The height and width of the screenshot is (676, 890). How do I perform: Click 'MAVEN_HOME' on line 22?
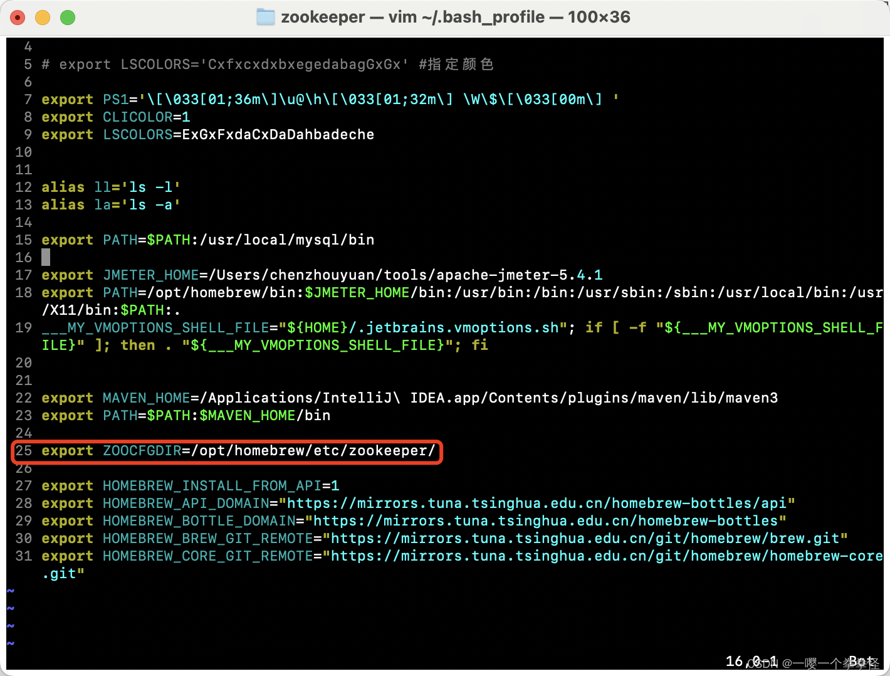147,398
